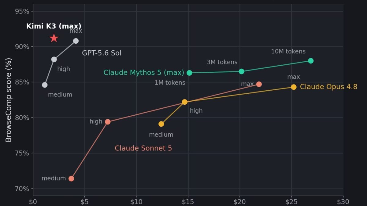Select the GPT-5.6 Sol max data point
367x206 pixels.
point(76,41)
